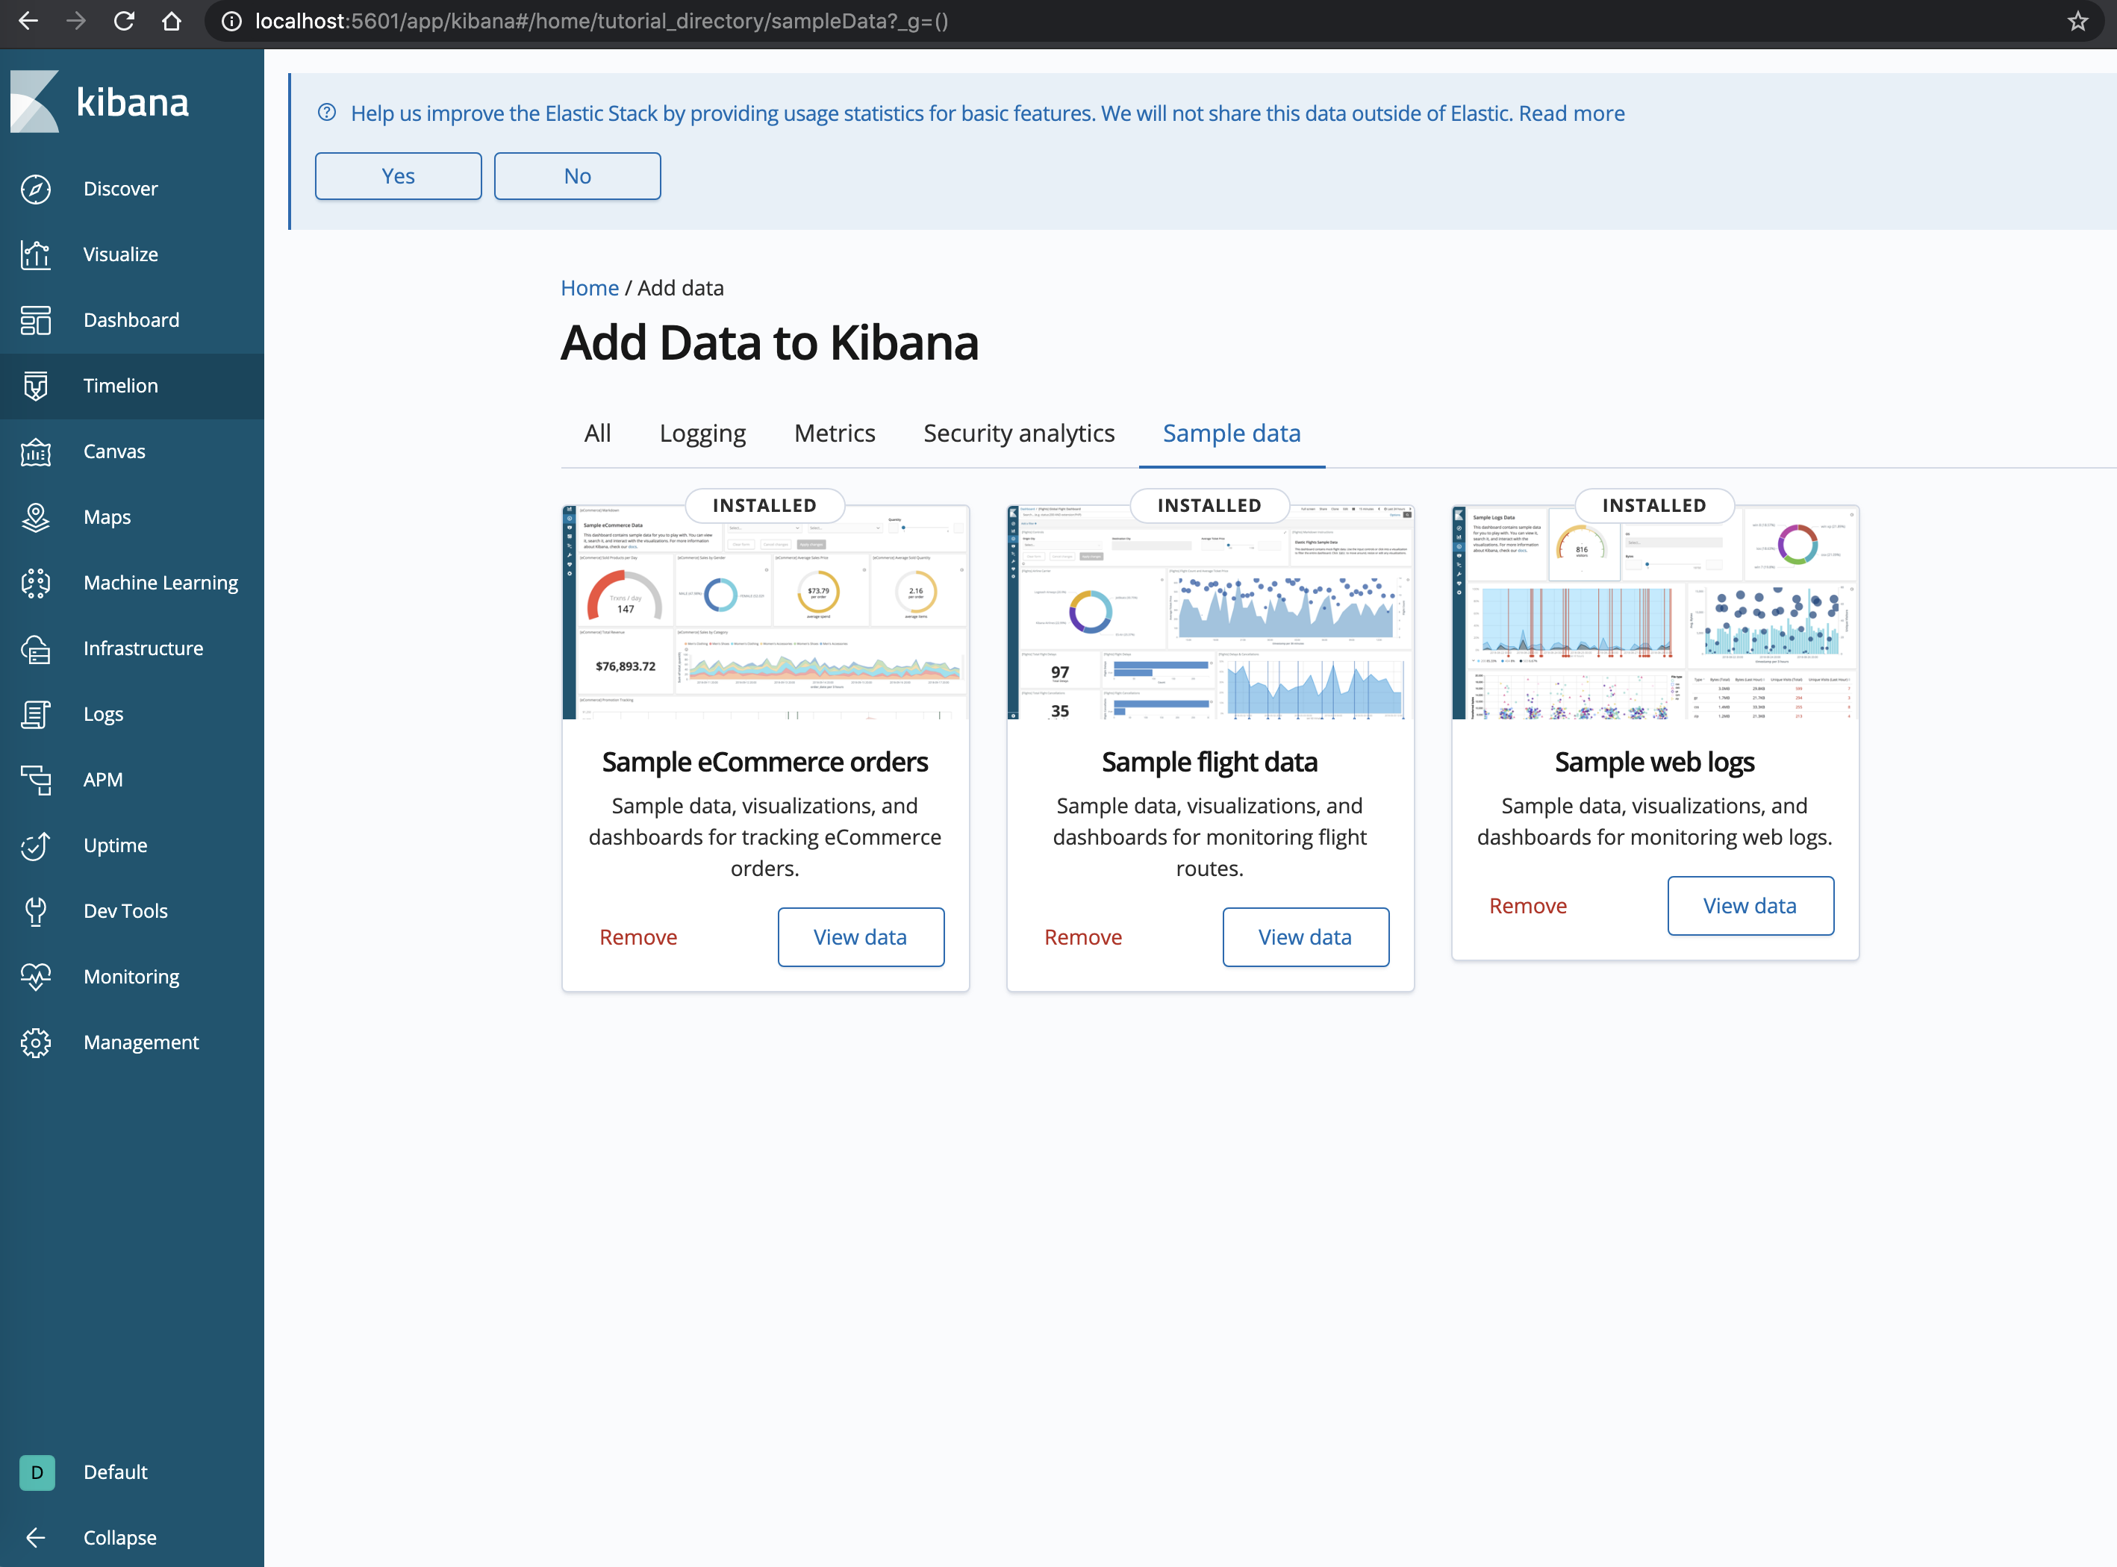Remove Sample web logs data
This screenshot has width=2117, height=1567.
(x=1528, y=906)
